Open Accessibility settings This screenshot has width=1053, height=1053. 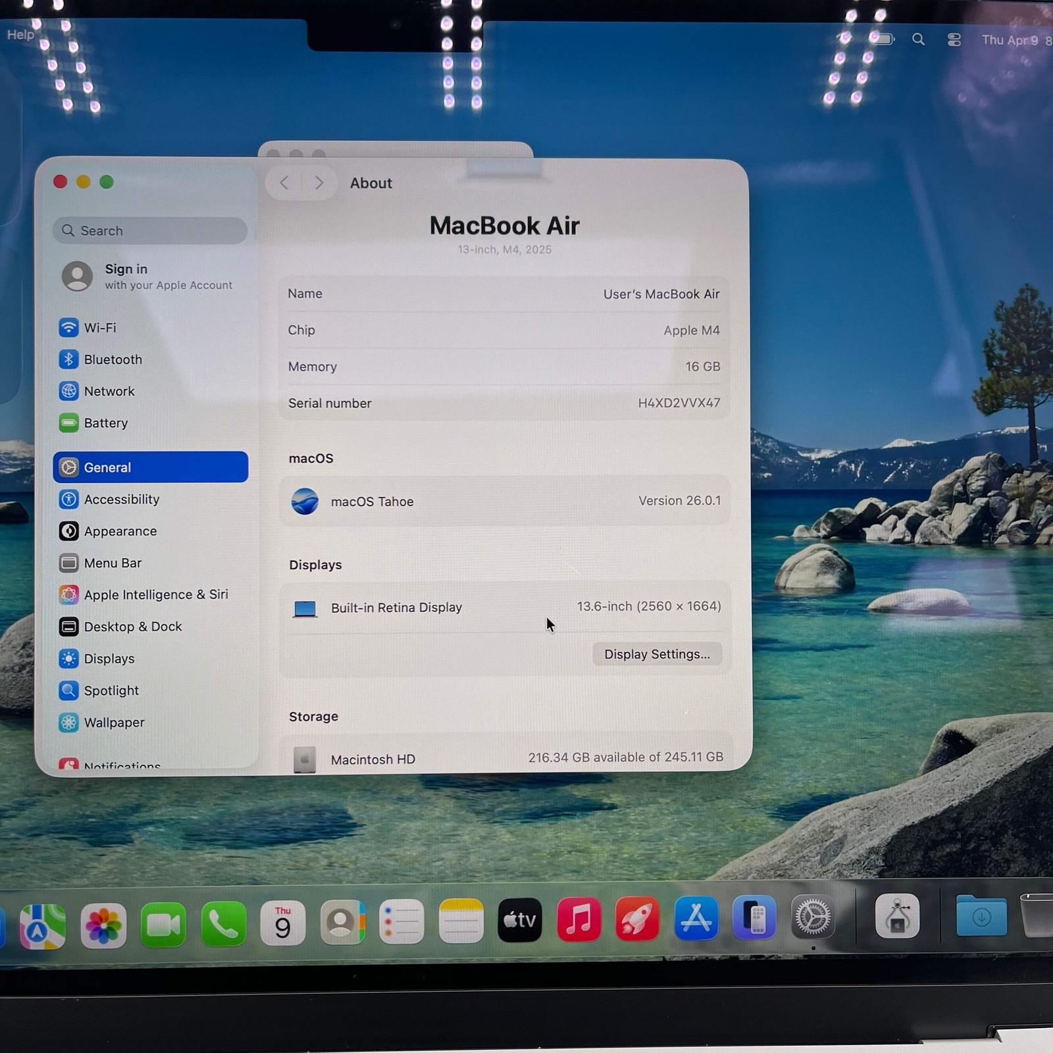(x=151, y=499)
